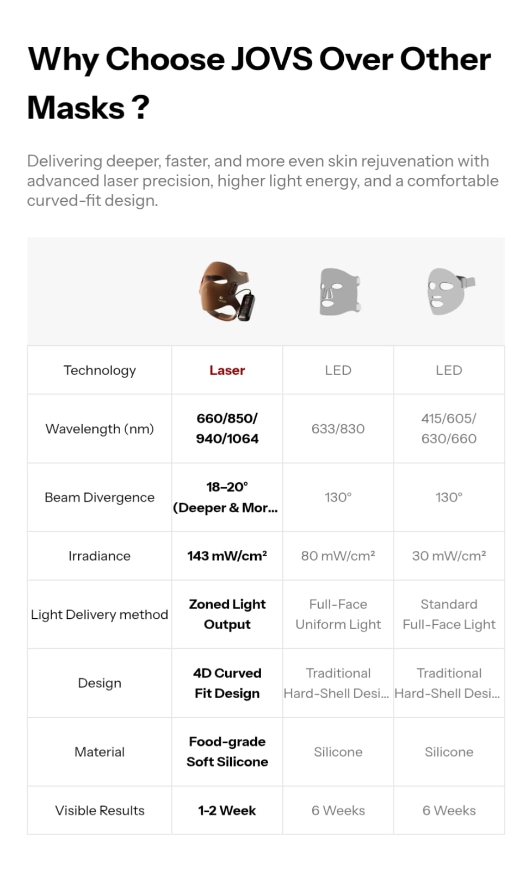Viewport: 532px width, 870px height.
Task: Click the 'Why Choose JOVS Over Other Masks' heading
Action: click(259, 83)
